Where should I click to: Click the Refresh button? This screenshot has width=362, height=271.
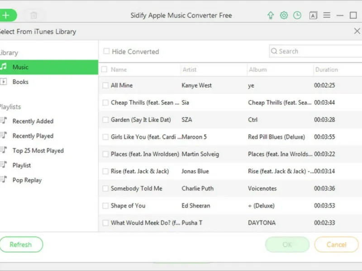tap(21, 244)
